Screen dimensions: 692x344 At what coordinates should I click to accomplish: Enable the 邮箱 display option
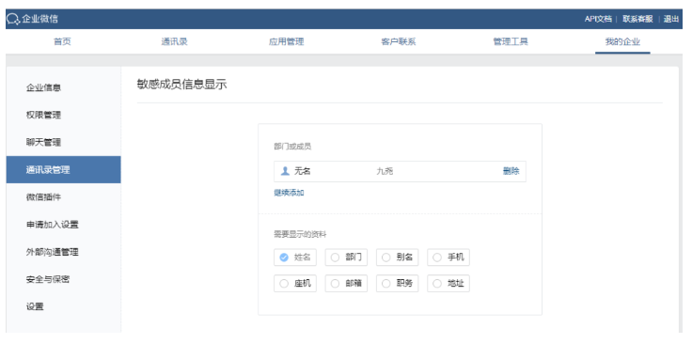click(x=346, y=284)
